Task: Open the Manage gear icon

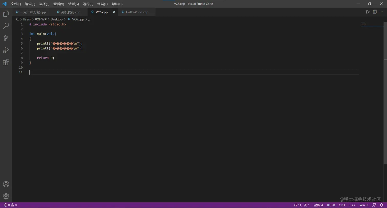Action: tap(6, 196)
